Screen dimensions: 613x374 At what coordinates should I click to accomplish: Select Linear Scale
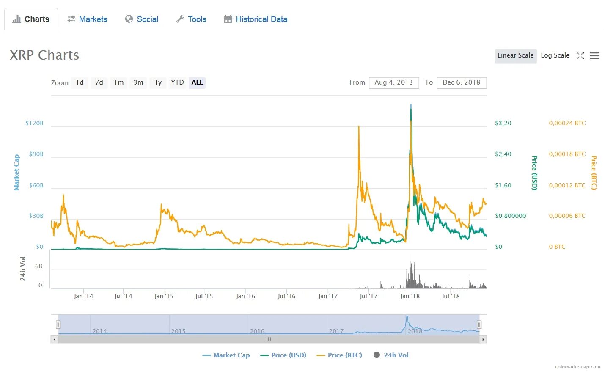pyautogui.click(x=516, y=55)
